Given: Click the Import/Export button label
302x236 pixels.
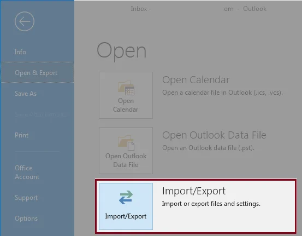Looking at the screenshot, I should 126,216.
